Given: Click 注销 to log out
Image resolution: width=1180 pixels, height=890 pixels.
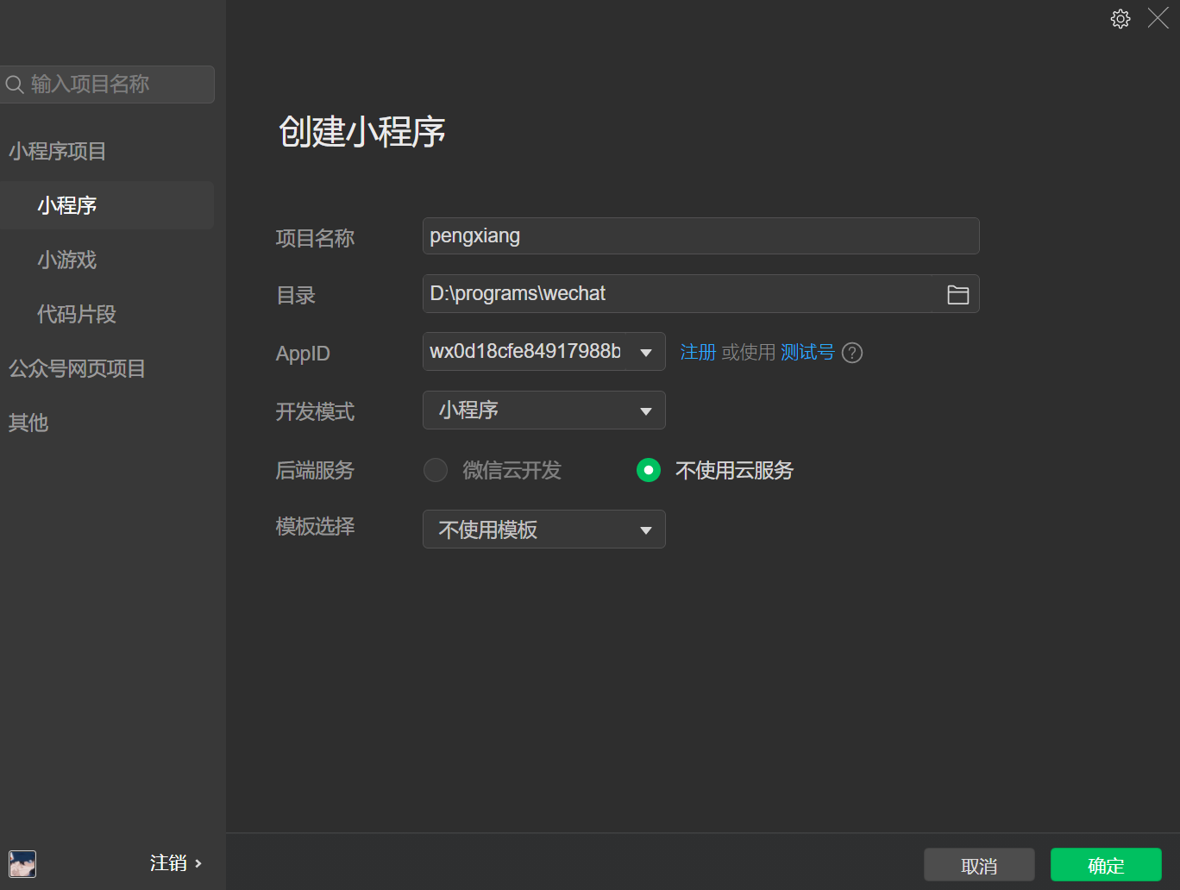Looking at the screenshot, I should [170, 862].
